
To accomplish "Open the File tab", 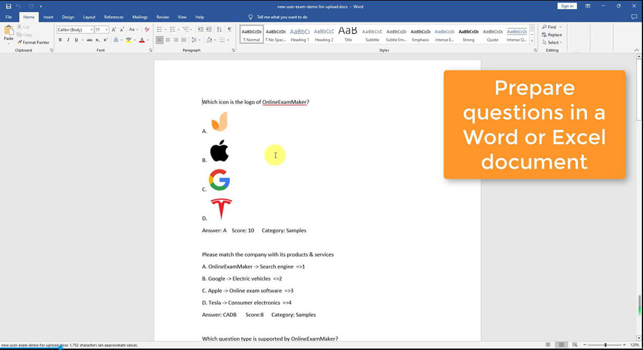I will tap(9, 17).
